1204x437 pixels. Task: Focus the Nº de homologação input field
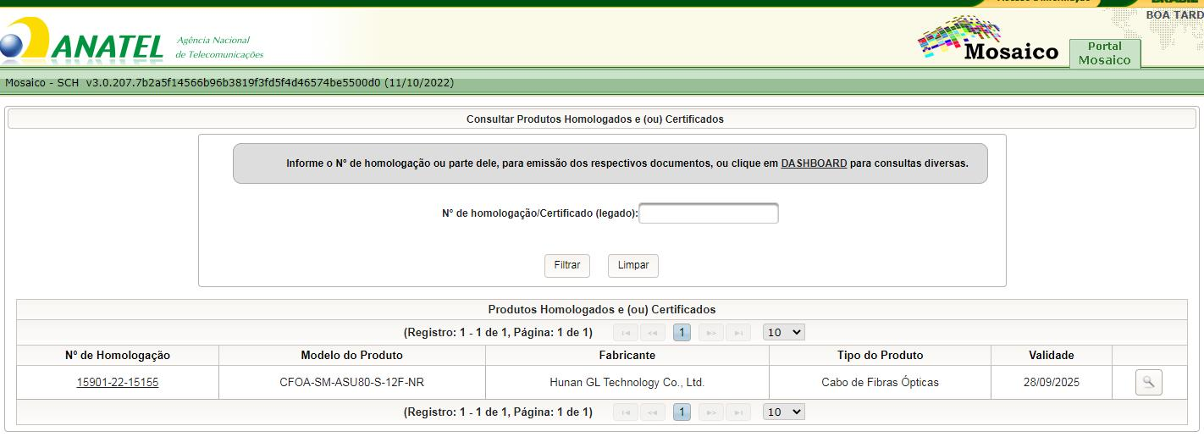tap(709, 213)
